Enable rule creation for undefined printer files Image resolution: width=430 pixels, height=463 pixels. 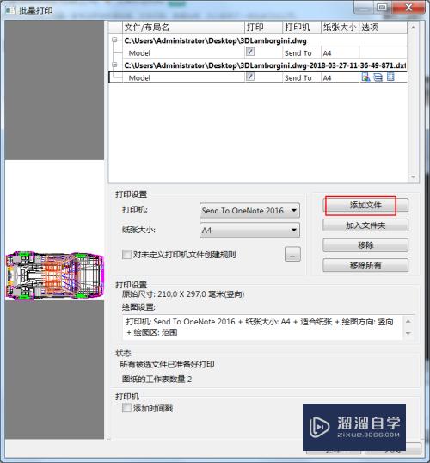pos(126,254)
